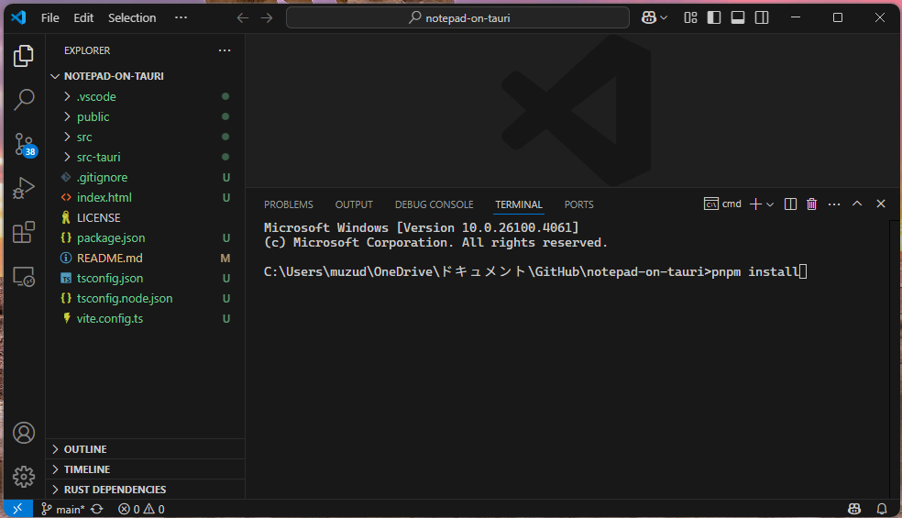Open Copilot dropdown arrow in title bar
The image size is (902, 518).
(x=664, y=17)
